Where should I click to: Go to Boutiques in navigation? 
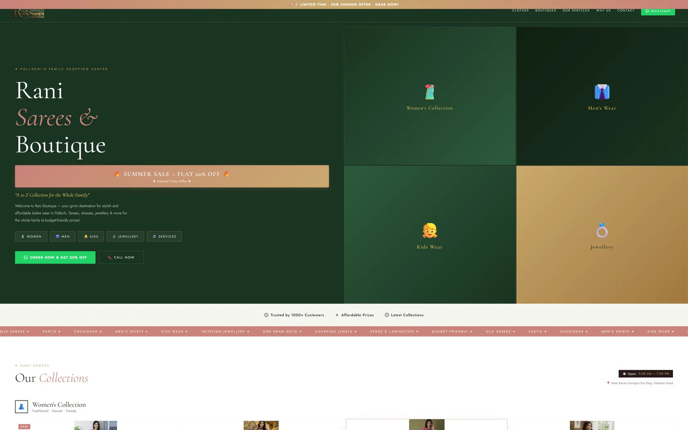coord(545,11)
